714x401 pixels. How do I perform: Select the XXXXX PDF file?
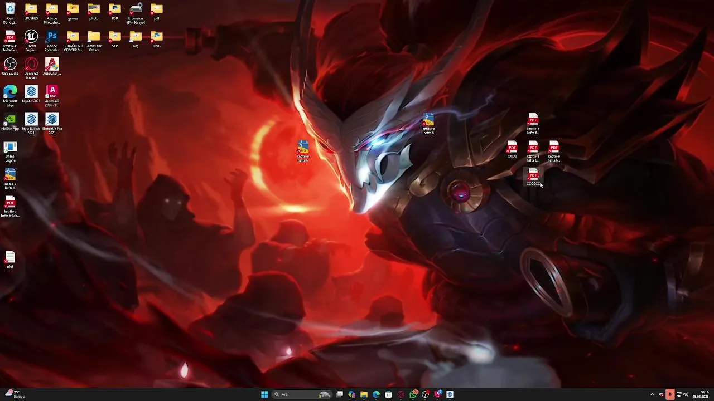(512, 149)
